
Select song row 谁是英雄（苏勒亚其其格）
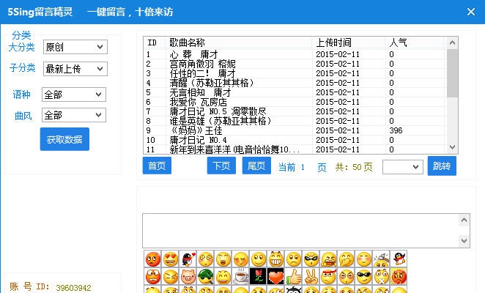coord(295,121)
